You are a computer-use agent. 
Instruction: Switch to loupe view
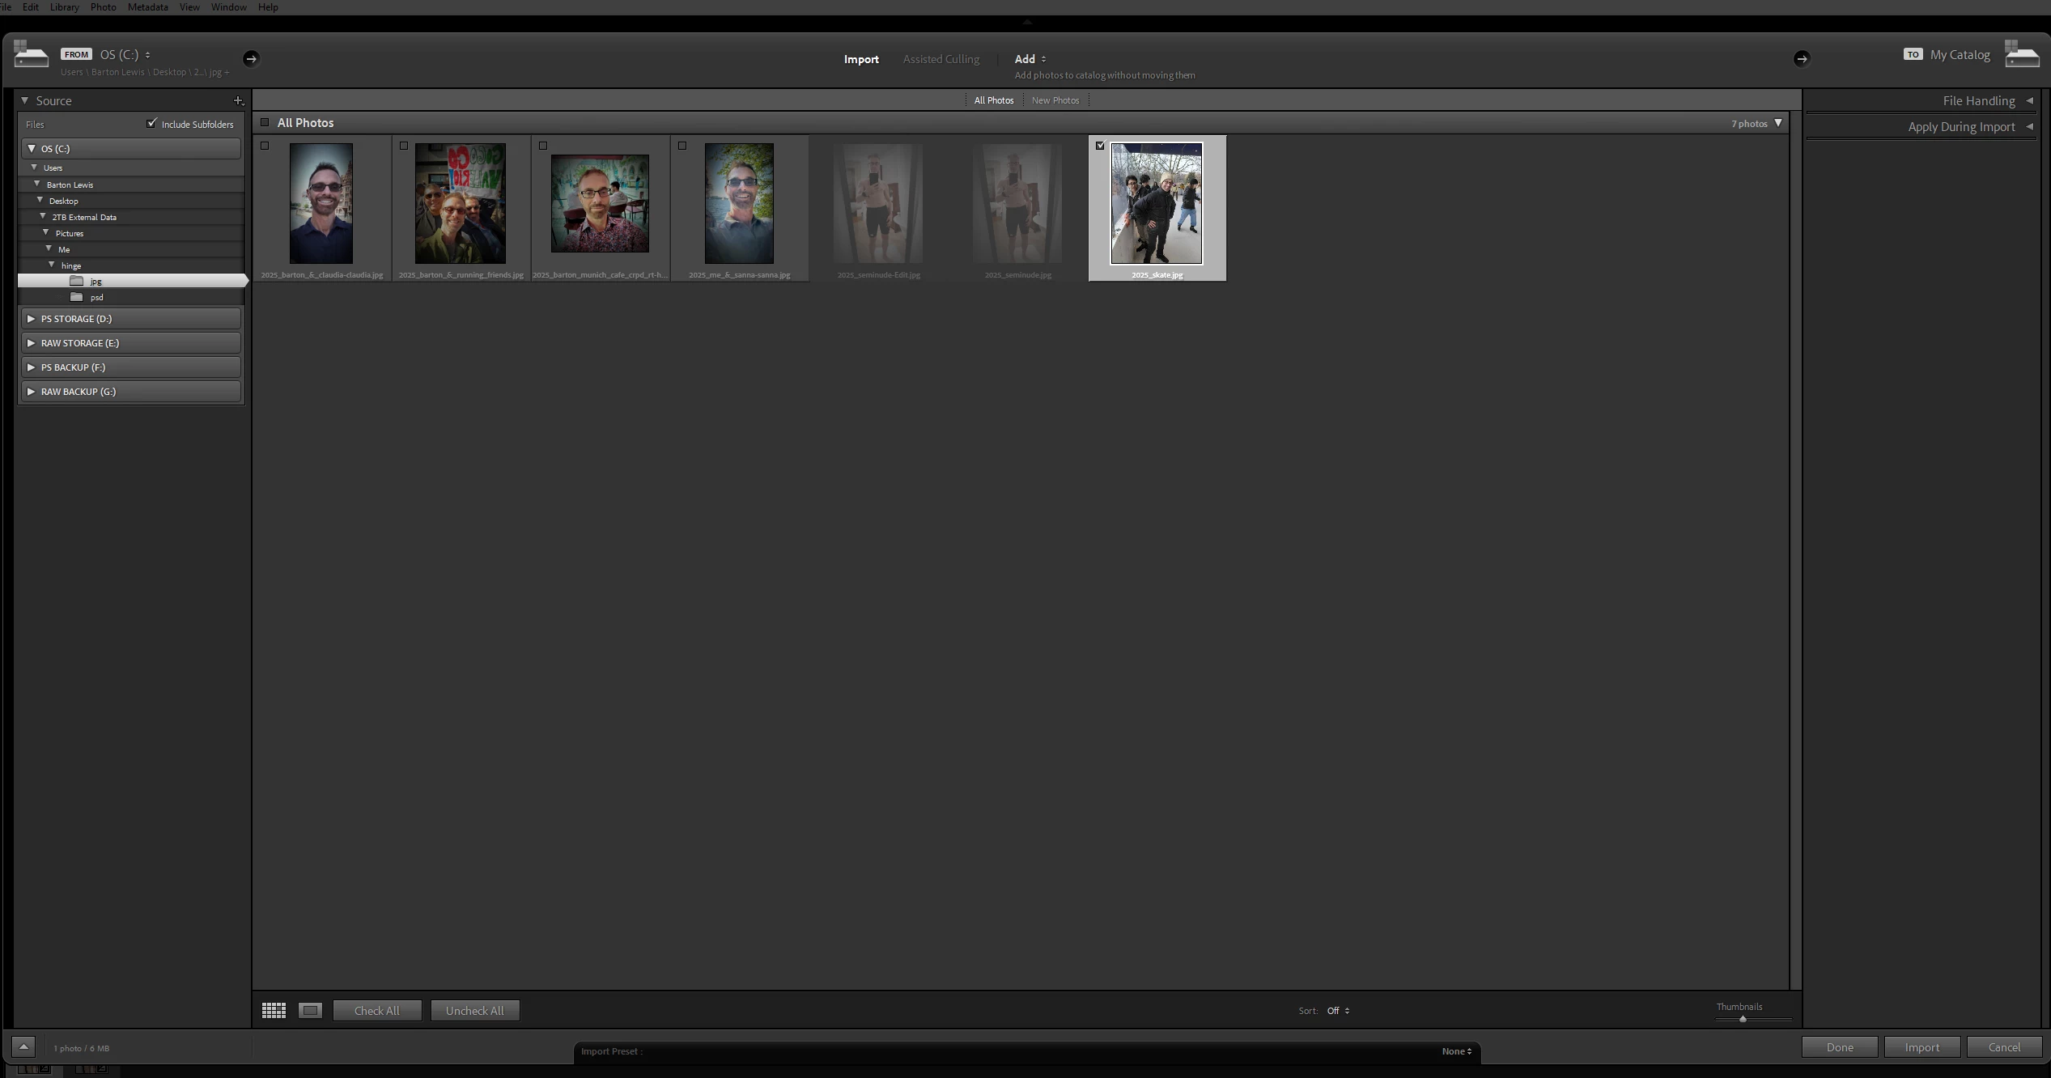(310, 1010)
